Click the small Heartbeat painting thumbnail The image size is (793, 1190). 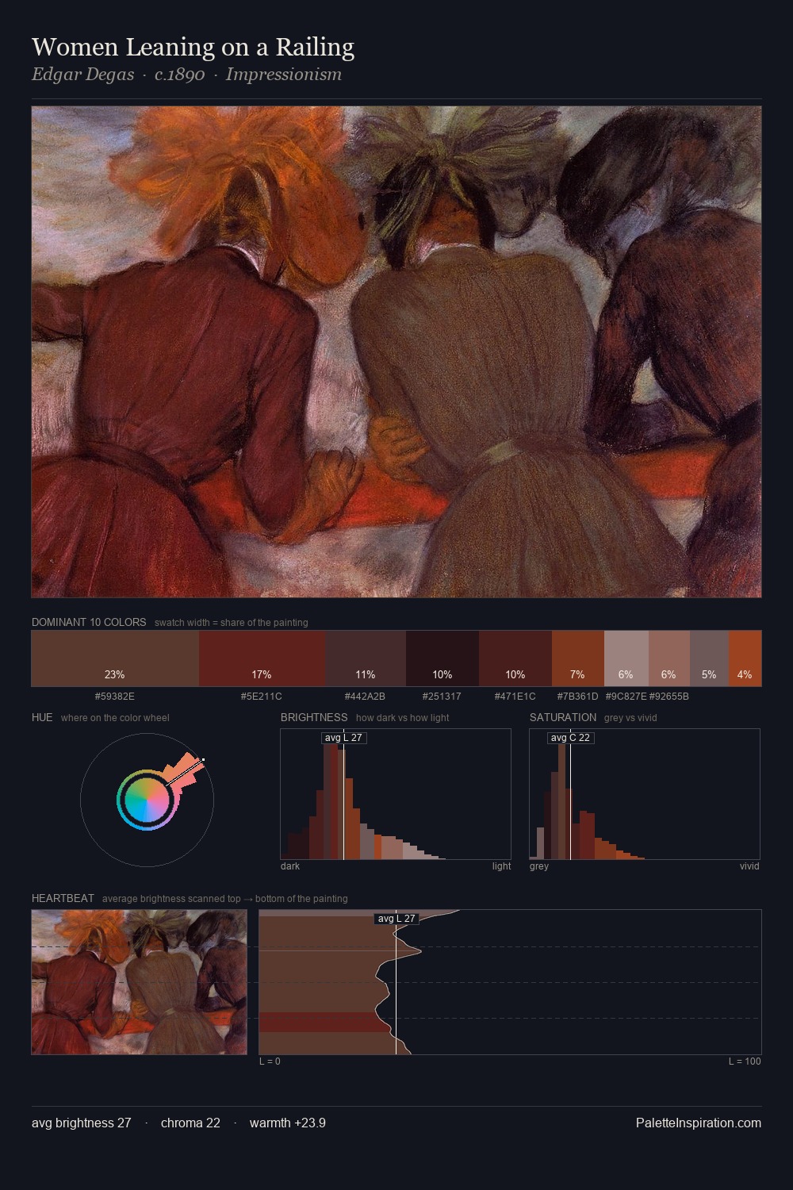point(139,982)
